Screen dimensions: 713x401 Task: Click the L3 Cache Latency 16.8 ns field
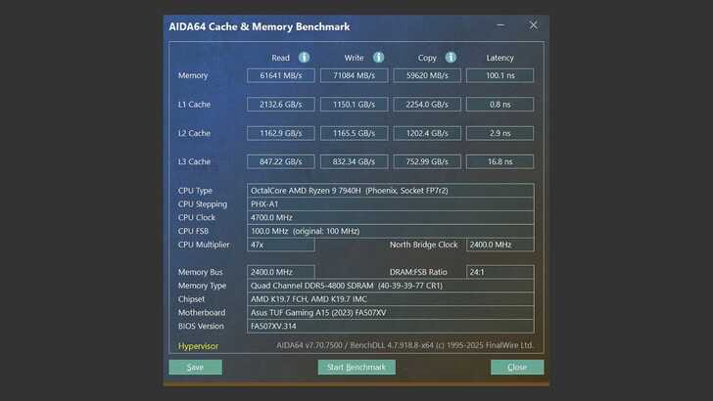pyautogui.click(x=499, y=161)
